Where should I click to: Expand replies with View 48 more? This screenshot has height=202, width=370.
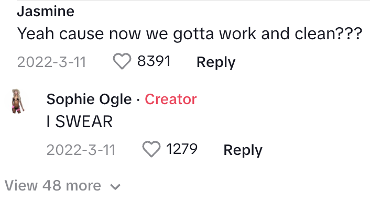[x=62, y=185]
